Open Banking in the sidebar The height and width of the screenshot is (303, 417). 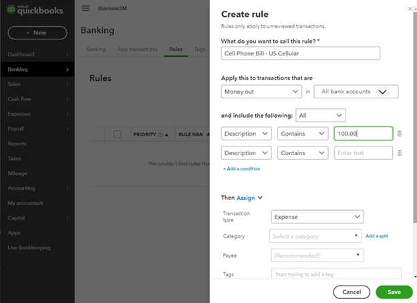(x=37, y=70)
